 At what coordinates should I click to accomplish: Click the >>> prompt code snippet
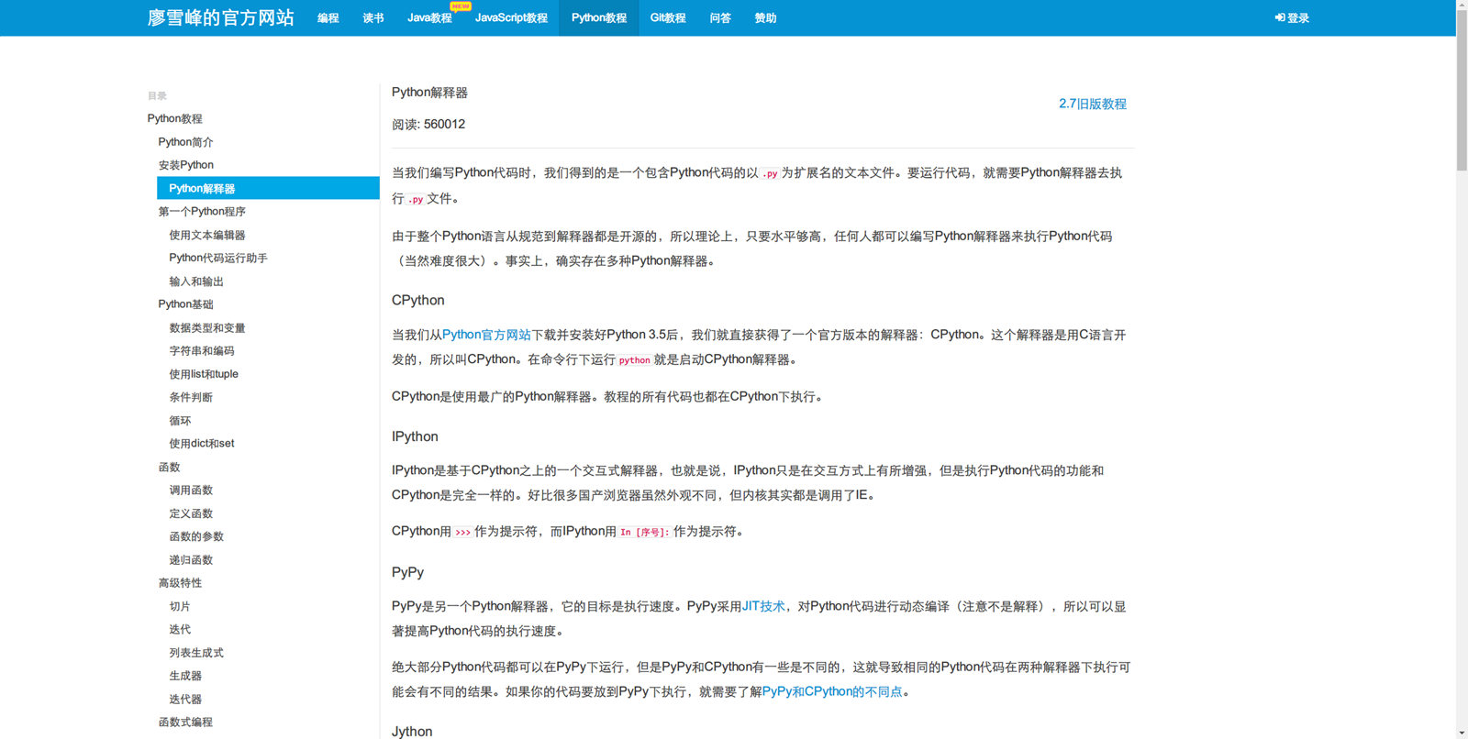[462, 532]
